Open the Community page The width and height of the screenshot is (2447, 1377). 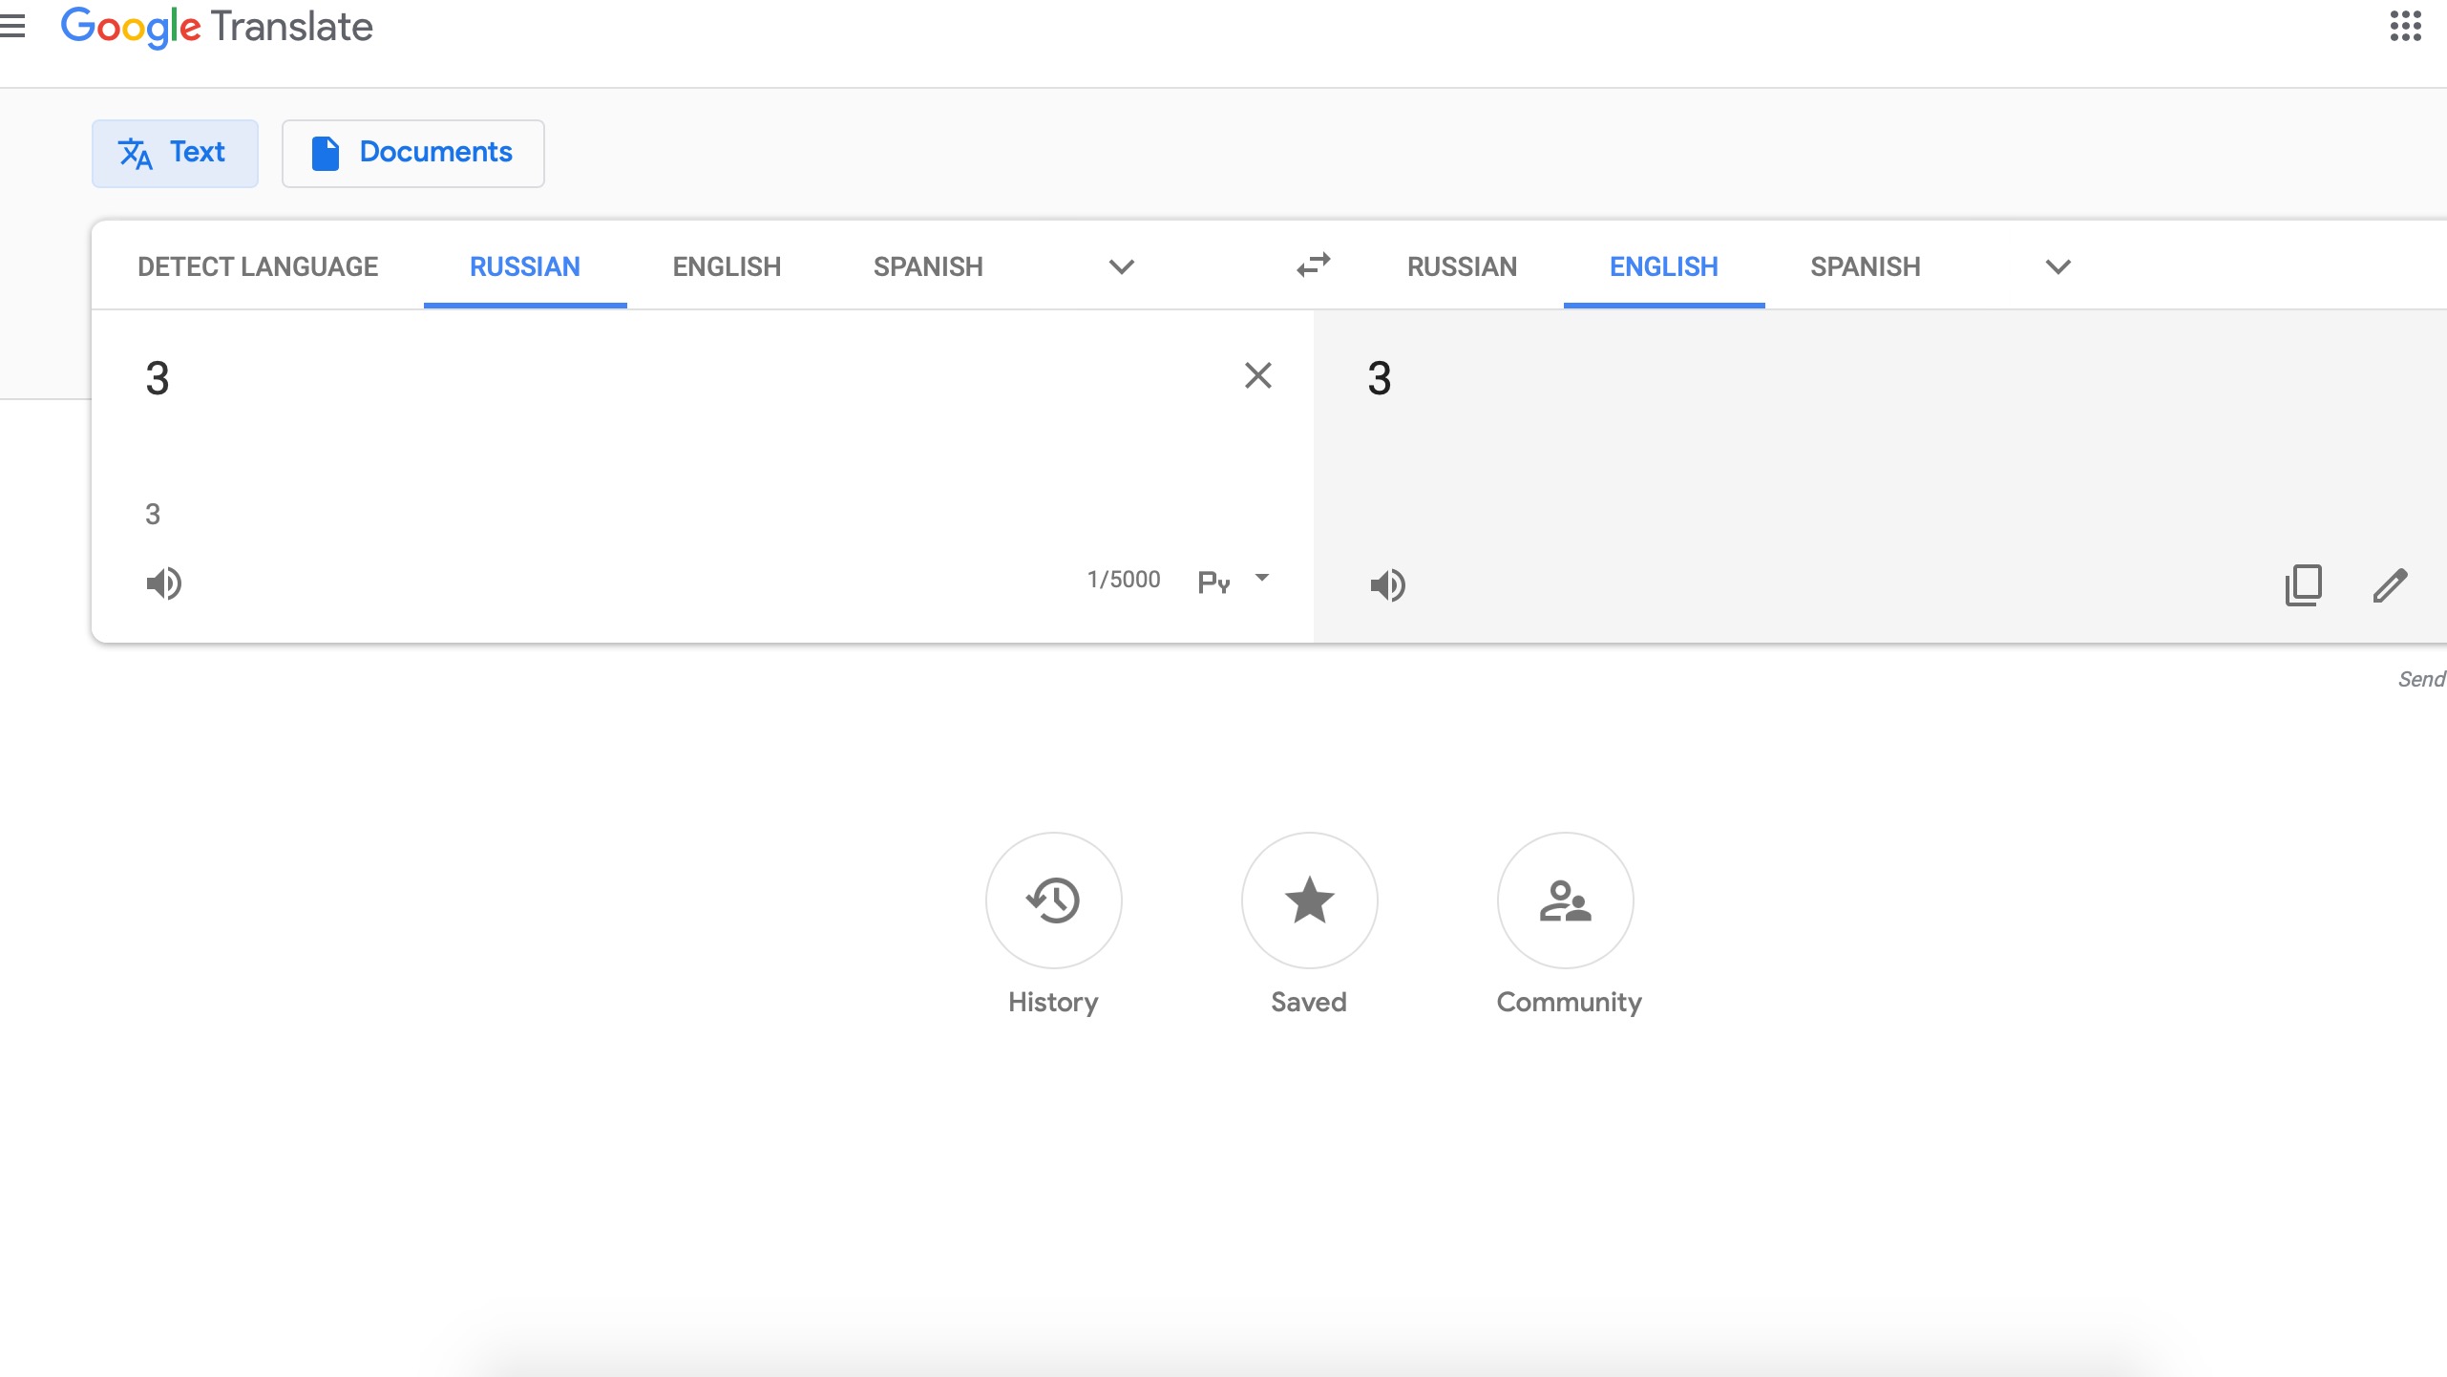pos(1565,900)
